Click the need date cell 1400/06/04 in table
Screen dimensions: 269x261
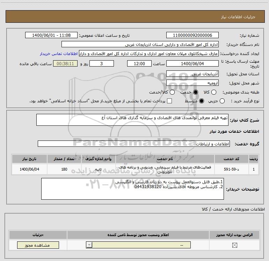29,169
